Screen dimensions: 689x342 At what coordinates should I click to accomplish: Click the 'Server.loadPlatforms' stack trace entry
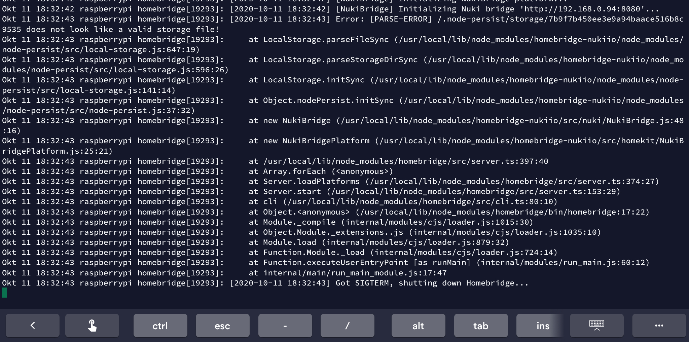[x=311, y=182]
